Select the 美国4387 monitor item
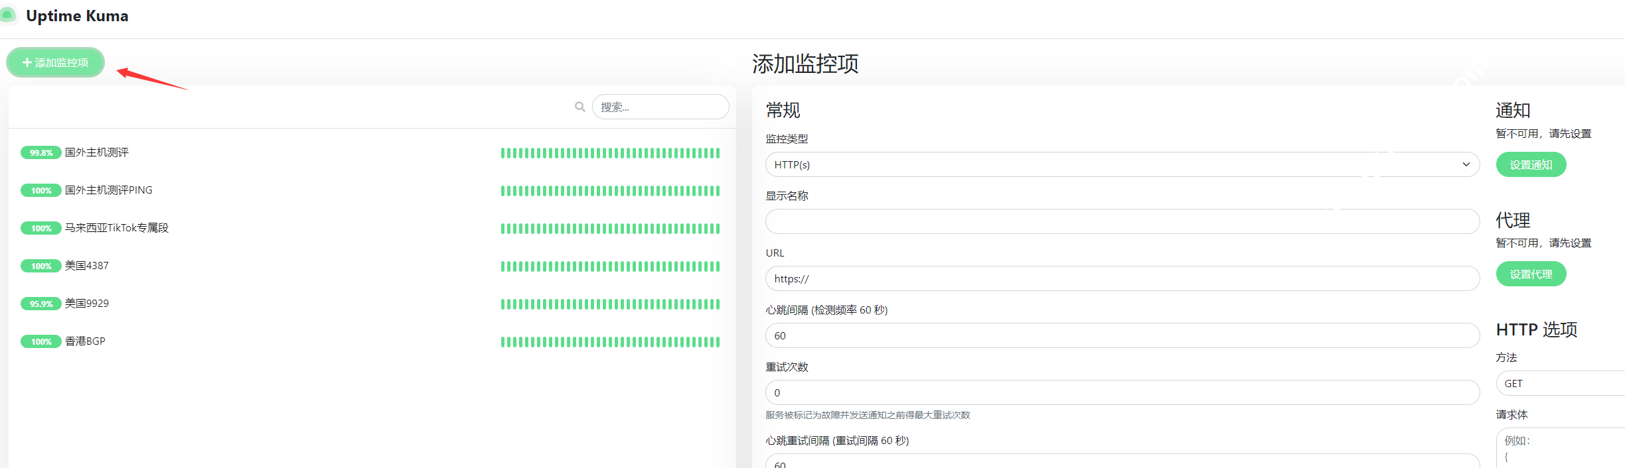This screenshot has height=468, width=1625. point(87,266)
